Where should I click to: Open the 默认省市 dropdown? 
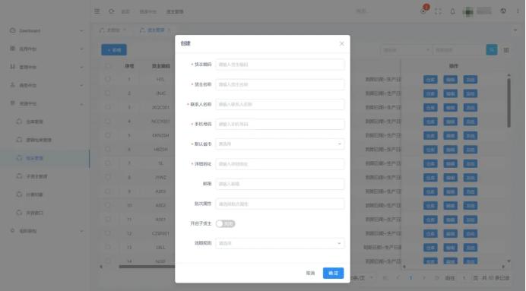click(x=280, y=144)
